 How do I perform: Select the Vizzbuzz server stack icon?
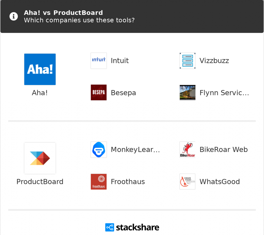(187, 61)
